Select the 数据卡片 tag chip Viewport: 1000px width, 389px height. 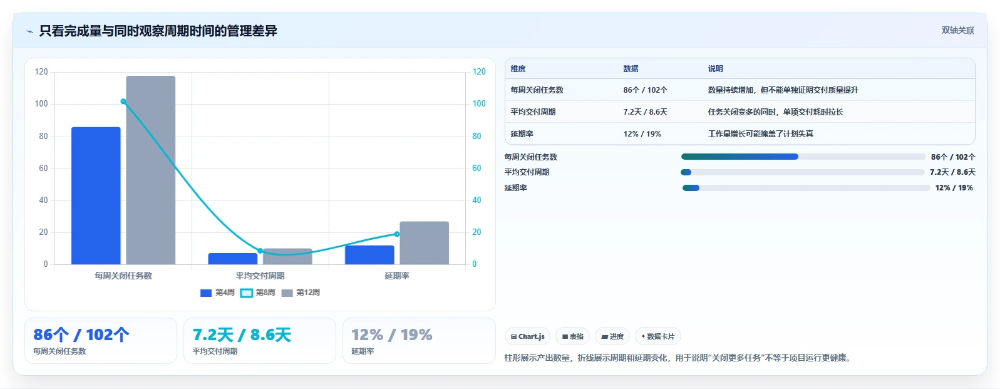tap(657, 336)
